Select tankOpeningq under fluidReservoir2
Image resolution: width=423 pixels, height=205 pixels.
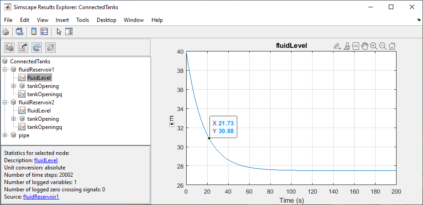click(x=45, y=127)
